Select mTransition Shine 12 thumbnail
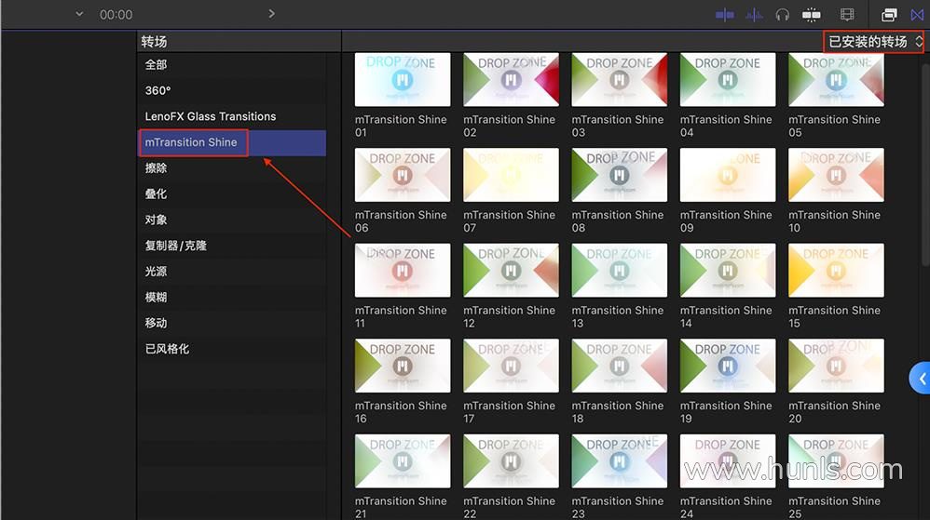Viewport: 930px width, 520px height. (511, 271)
